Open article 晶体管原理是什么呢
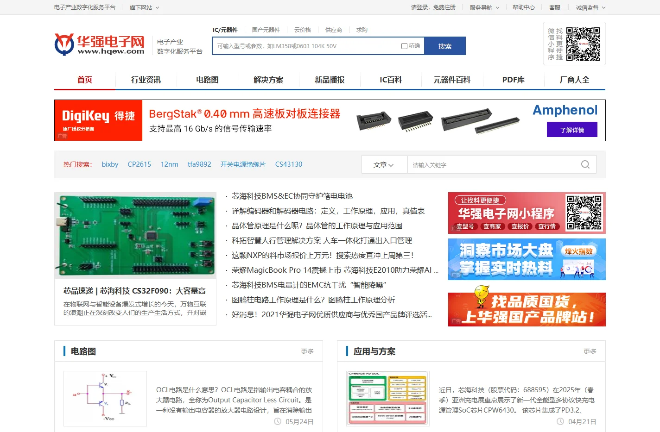The width and height of the screenshot is (660, 432). pos(317,226)
